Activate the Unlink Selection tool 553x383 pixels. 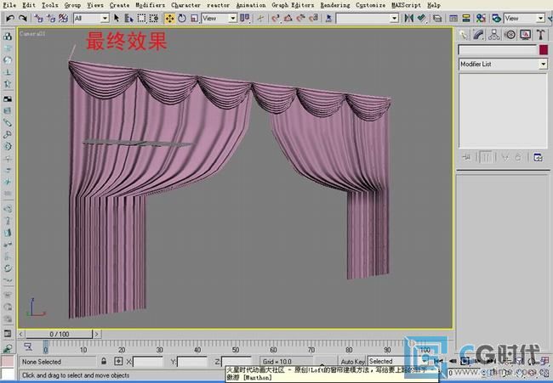pyautogui.click(x=51, y=18)
